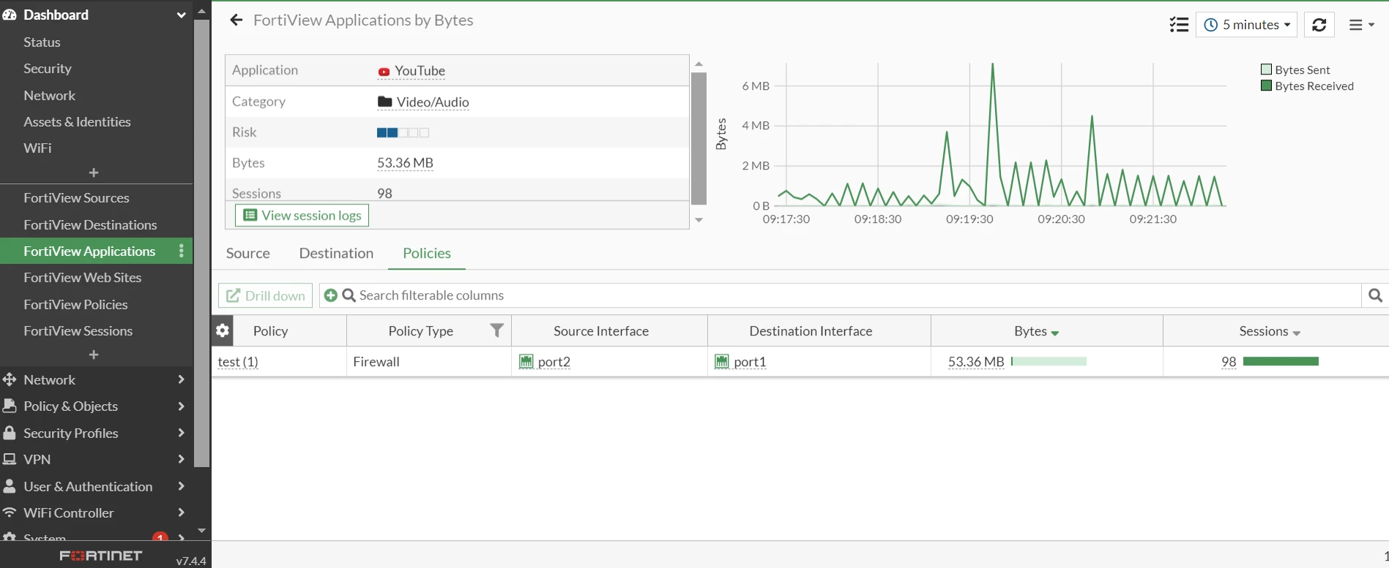Click the YouTube application icon
The image size is (1389, 568).
tap(384, 72)
